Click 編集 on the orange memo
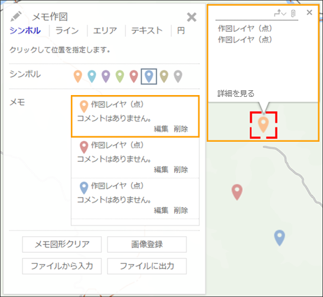Viewport: 323px width, 297px height. point(161,129)
